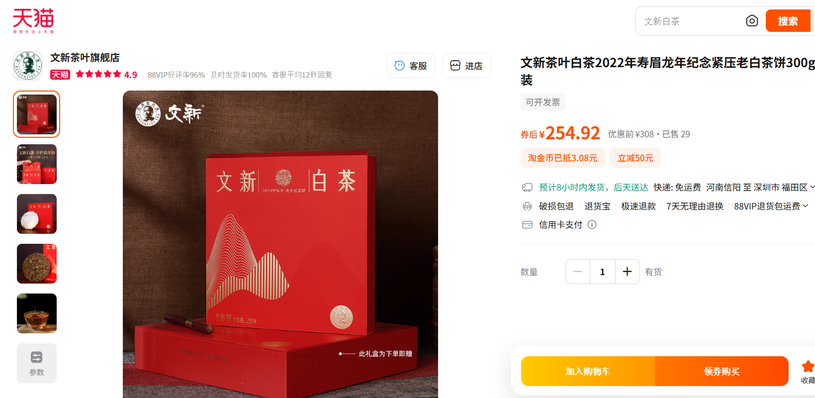The height and width of the screenshot is (398, 815).
Task: Click the store avatar logo
Action: (28, 66)
